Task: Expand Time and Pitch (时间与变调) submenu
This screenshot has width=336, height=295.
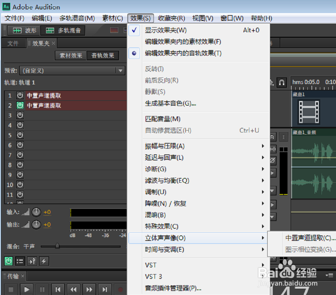Action: point(199,249)
